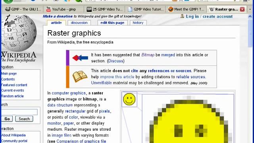This screenshot has width=254, height=143.
Task: Click the color link
Action: coord(73,117)
